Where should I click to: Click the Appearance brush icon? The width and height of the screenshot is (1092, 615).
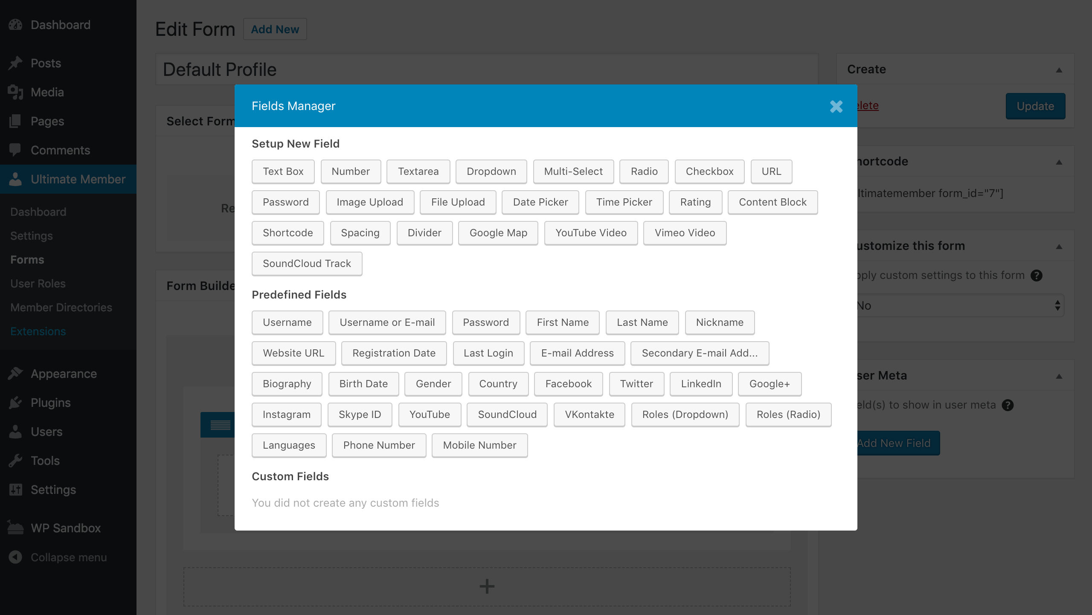(x=15, y=374)
